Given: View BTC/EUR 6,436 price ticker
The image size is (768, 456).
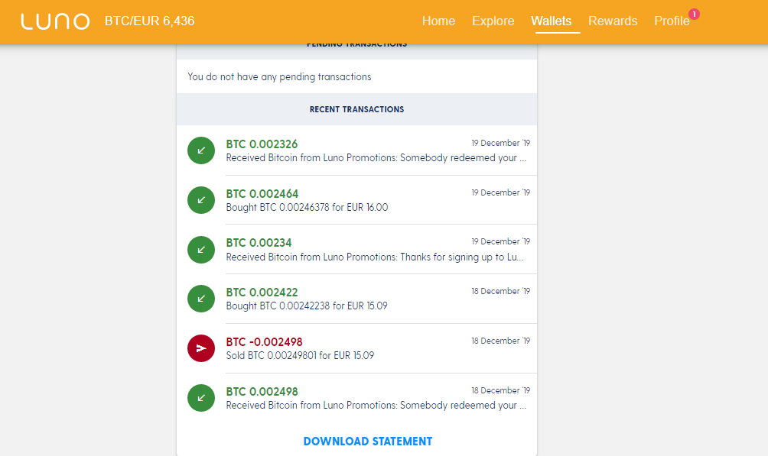Looking at the screenshot, I should coord(149,21).
